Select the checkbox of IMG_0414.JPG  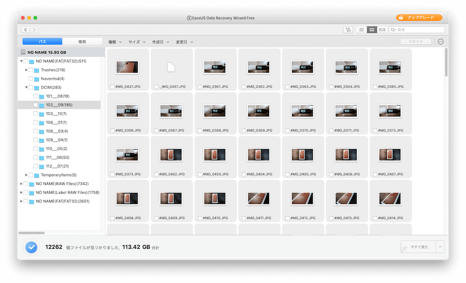(375, 218)
